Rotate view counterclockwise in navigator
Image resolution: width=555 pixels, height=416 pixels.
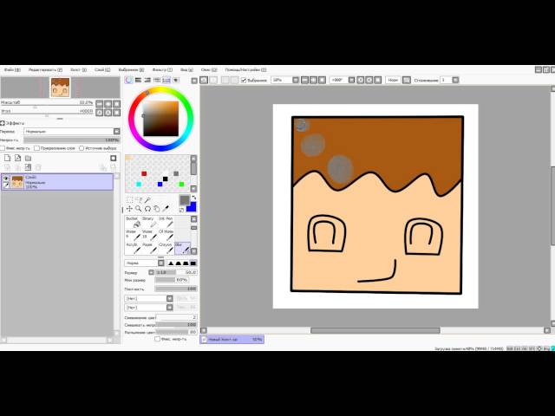point(100,113)
